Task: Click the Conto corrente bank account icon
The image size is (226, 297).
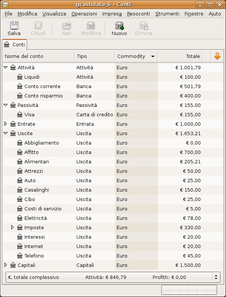Action: click(20, 86)
